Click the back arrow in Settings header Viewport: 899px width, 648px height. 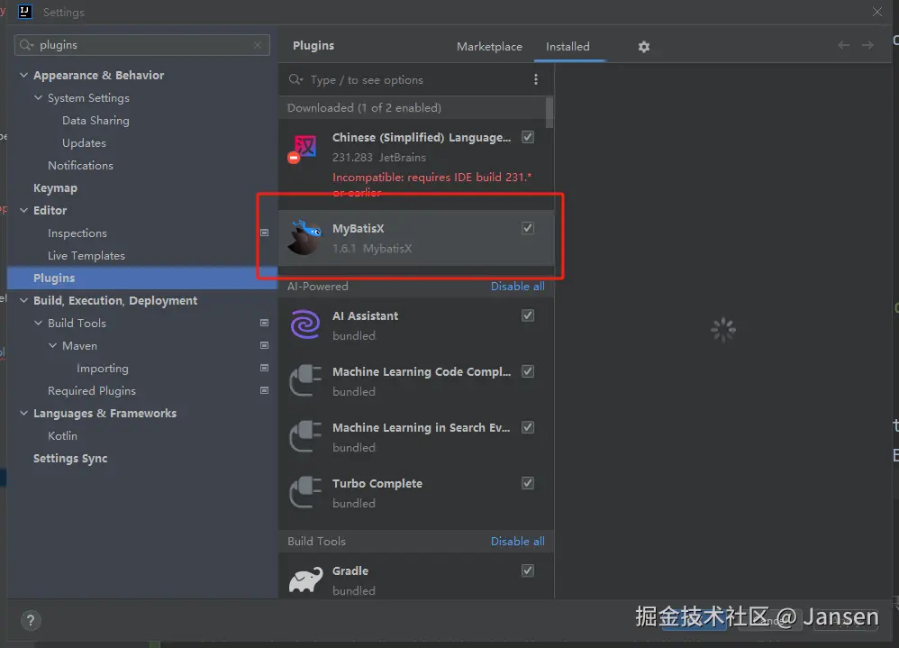843,45
